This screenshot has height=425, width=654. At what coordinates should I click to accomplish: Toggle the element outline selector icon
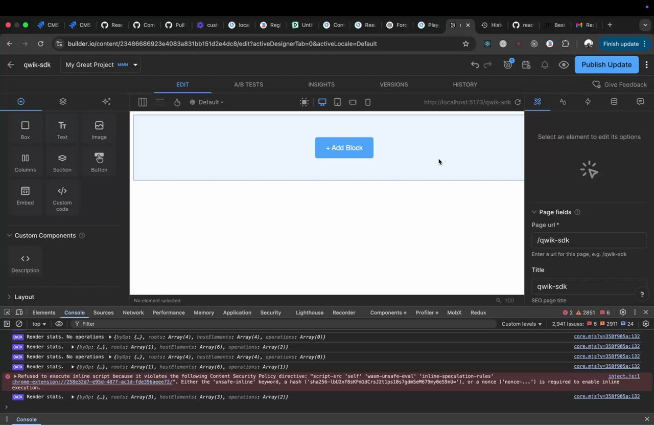click(x=304, y=102)
